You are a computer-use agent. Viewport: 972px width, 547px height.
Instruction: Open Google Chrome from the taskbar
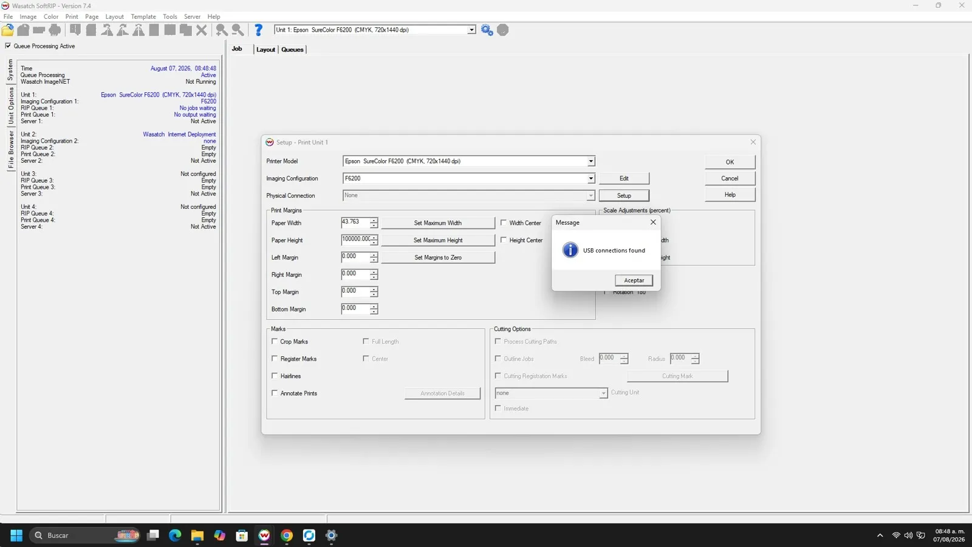click(287, 535)
